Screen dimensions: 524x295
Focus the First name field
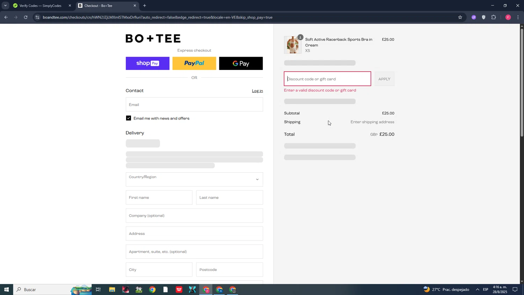click(x=159, y=197)
